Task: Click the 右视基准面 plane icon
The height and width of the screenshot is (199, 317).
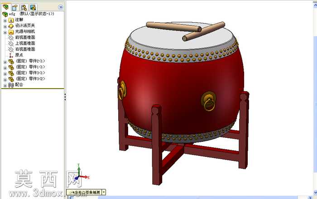Action: tap(11, 49)
